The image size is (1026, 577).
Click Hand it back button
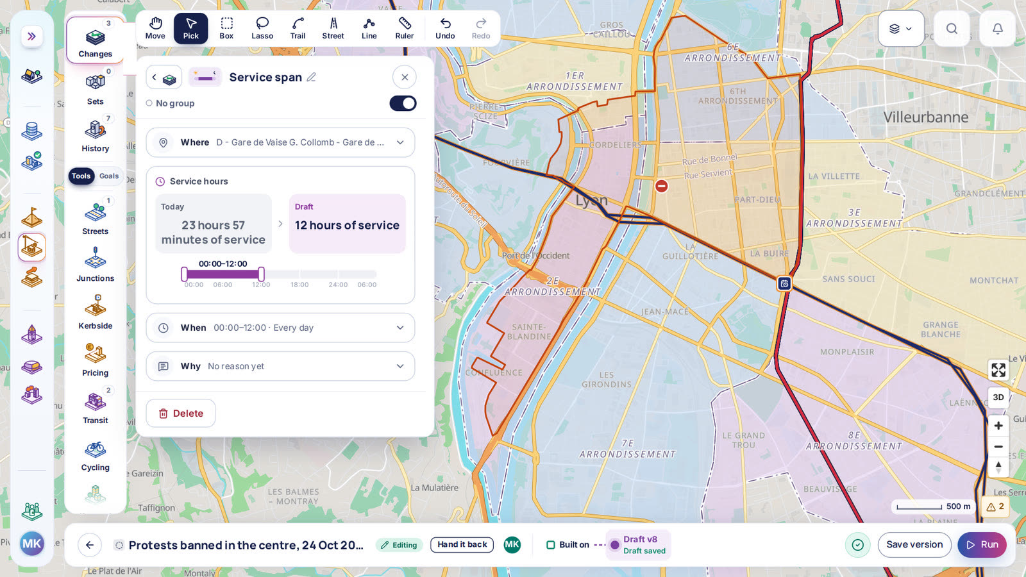click(x=462, y=545)
